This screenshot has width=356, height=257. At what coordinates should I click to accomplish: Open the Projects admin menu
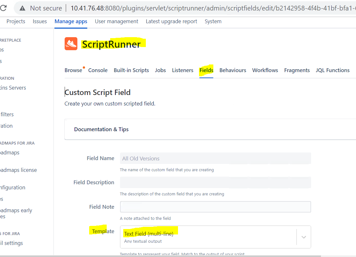16,21
